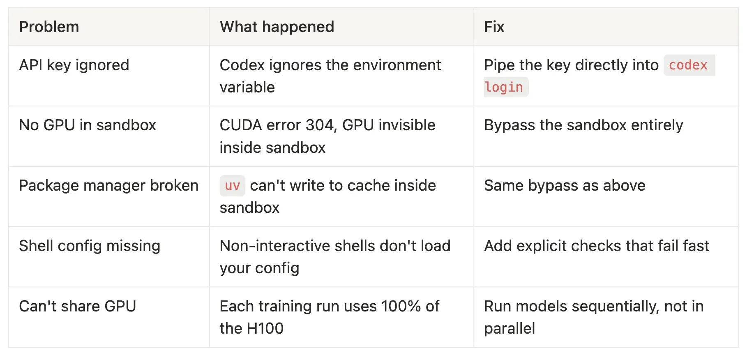Select the 'API key ignored' cell
Viewport: 747px width, 355px height.
tap(74, 65)
